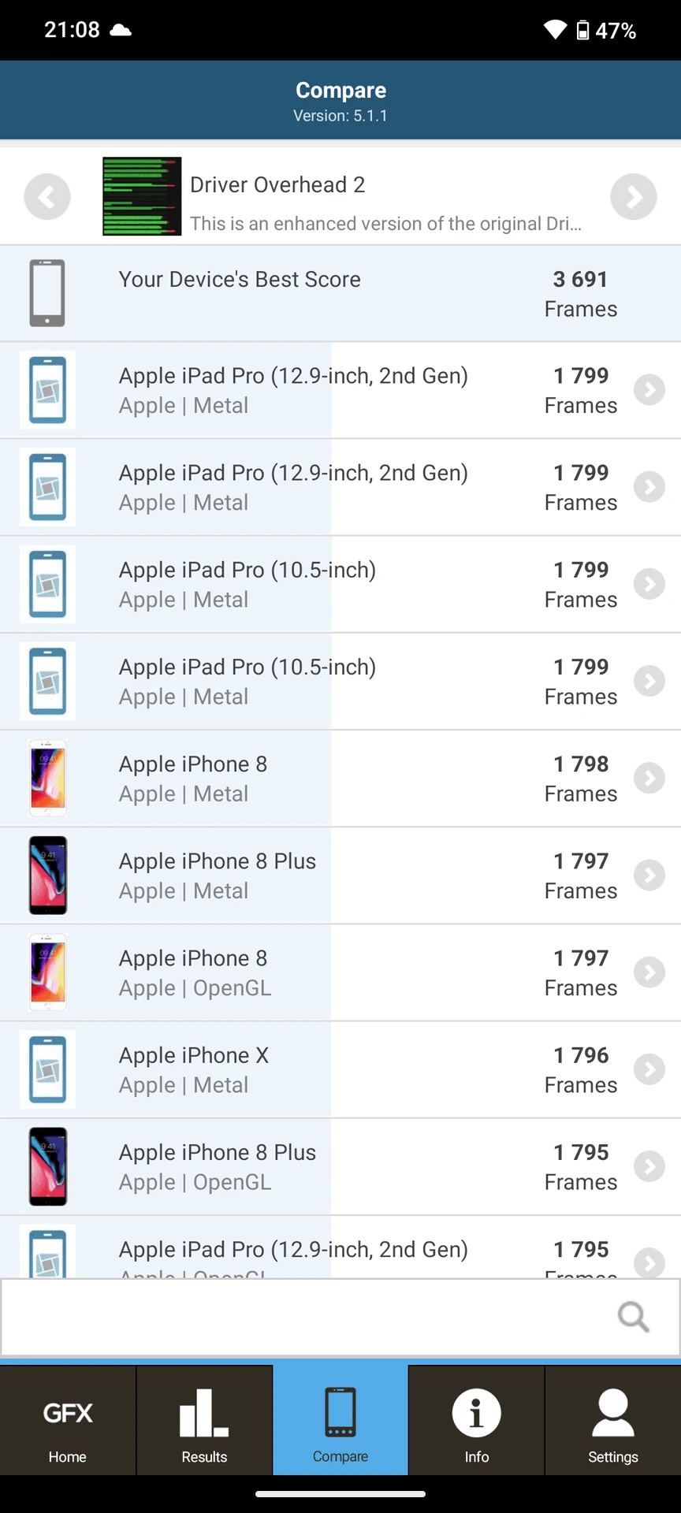Expand Apple iPhone 8 Metal details chevron

649,779
